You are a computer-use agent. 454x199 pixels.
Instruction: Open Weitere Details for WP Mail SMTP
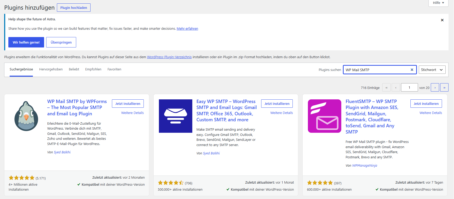132,113
